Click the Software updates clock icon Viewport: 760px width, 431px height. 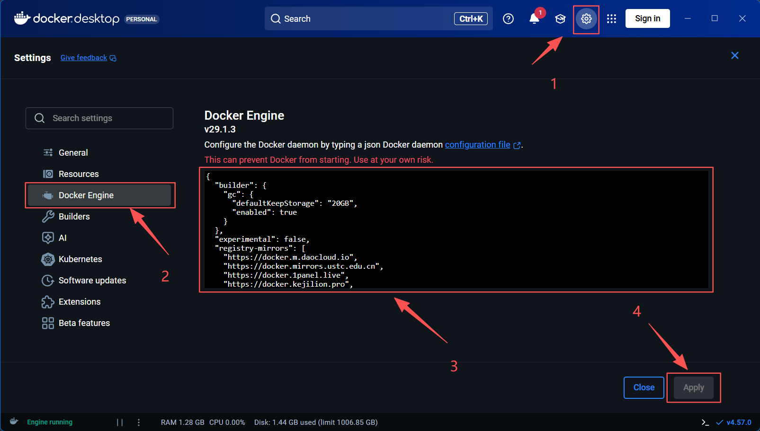click(x=48, y=280)
